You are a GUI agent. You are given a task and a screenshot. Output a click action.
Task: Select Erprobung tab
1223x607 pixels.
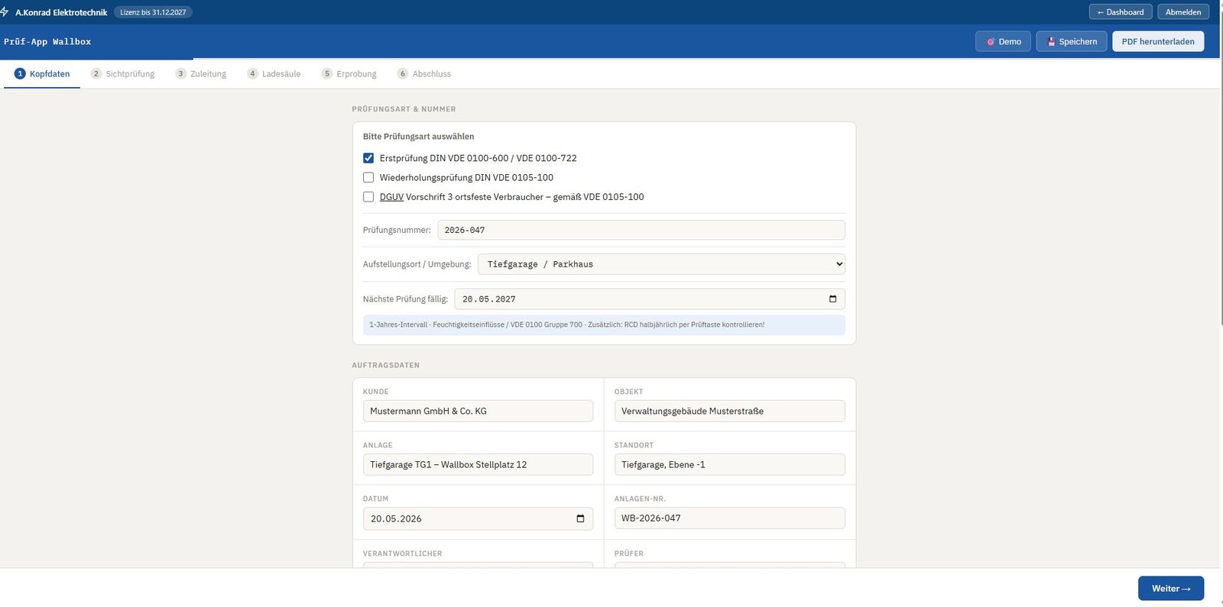(349, 73)
